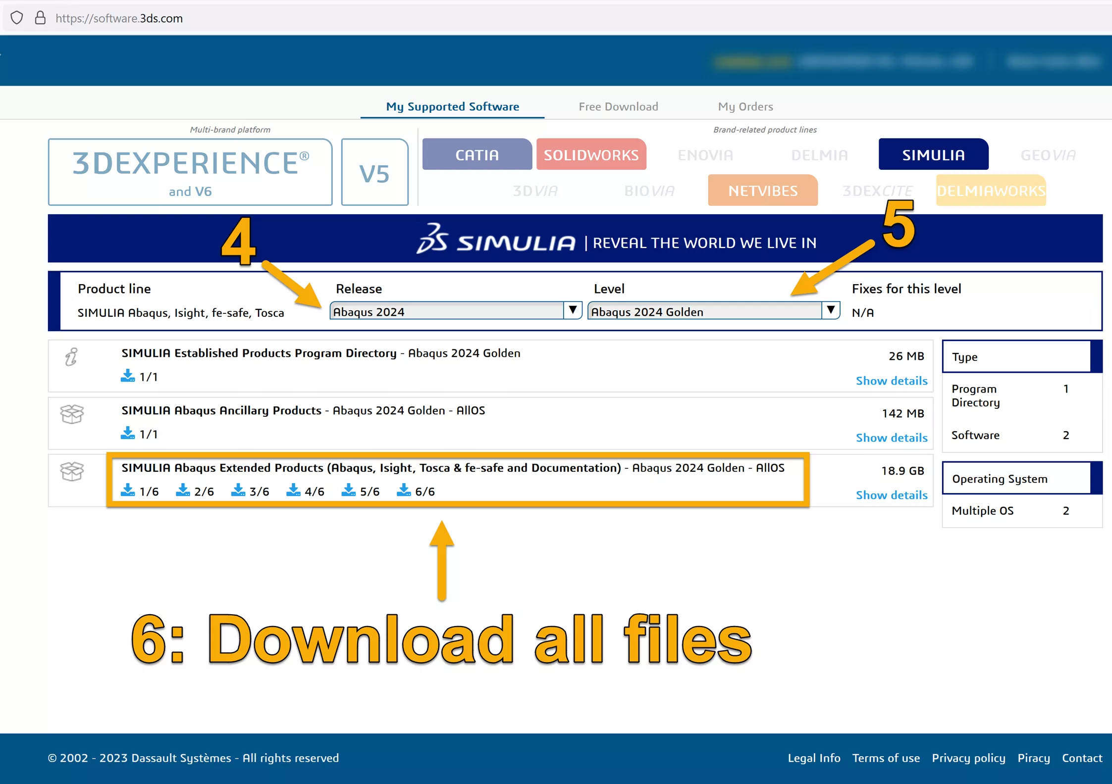This screenshot has height=784, width=1112.
Task: Show details for the 18.9 GB Extended Products
Action: tap(891, 494)
